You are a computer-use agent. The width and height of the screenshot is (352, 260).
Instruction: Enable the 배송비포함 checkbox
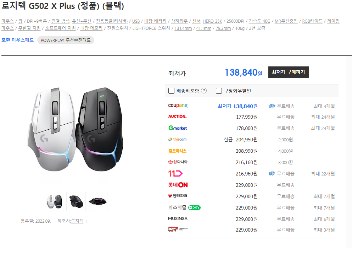click(171, 91)
